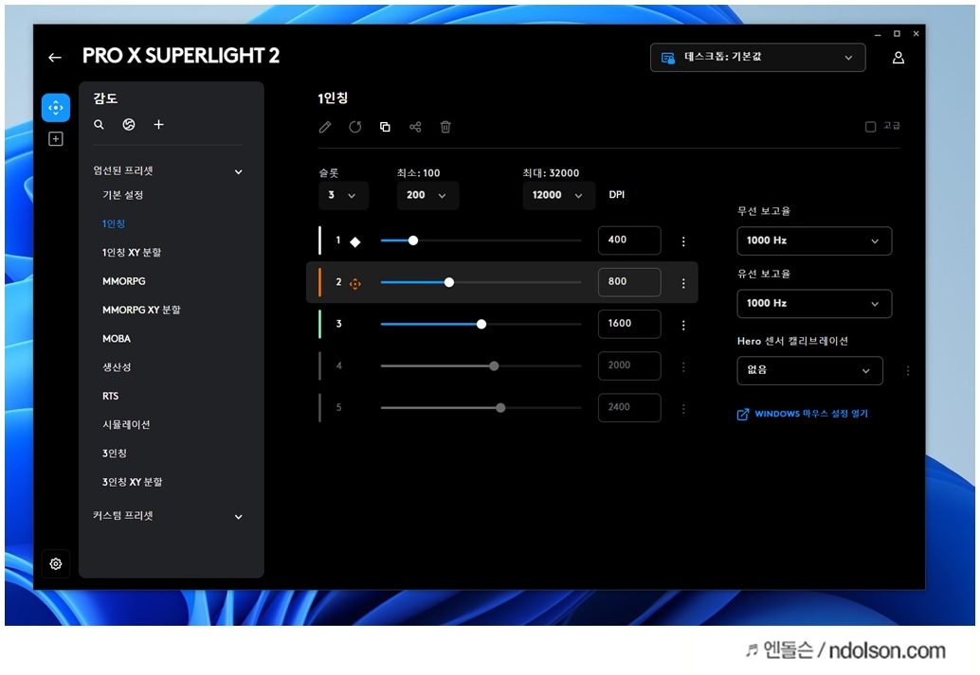980x675 pixels.
Task: Click the disabled slot 5 slider handle
Action: click(500, 408)
